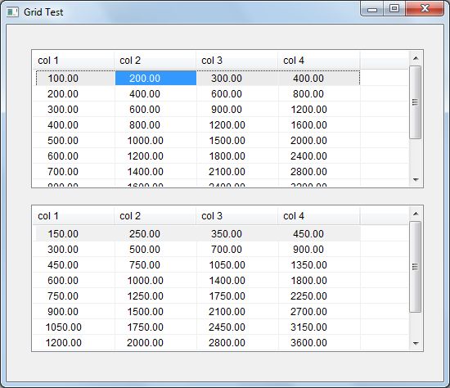450x388 pixels.
Task: Click the col 2 header of the upper grid
Action: coord(155,61)
